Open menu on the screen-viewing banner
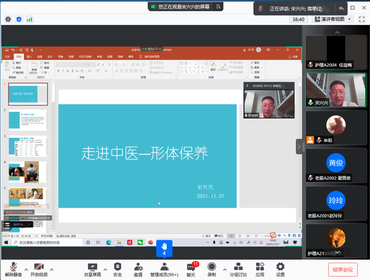Image resolution: width=370 pixels, height=280 pixels. pyautogui.click(x=218, y=6)
